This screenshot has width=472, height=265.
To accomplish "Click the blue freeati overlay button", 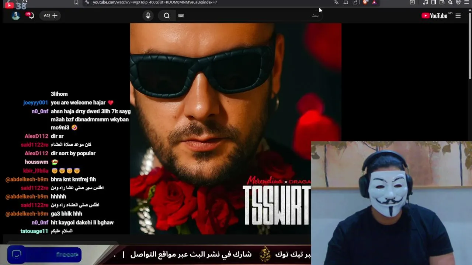I will pyautogui.click(x=44, y=254).
